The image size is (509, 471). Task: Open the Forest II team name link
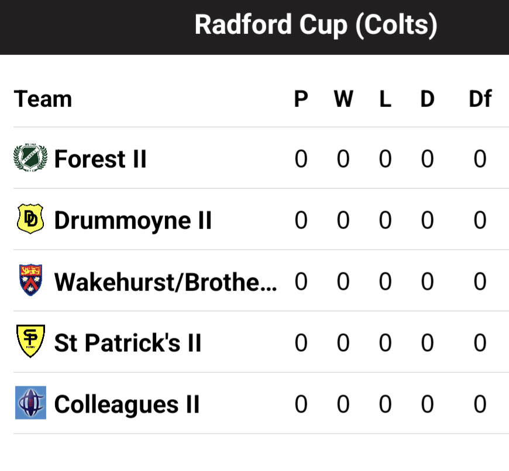tap(100, 159)
